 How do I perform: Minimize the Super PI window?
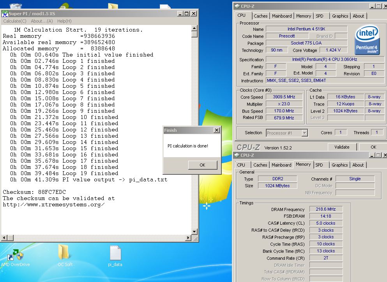(x=180, y=14)
